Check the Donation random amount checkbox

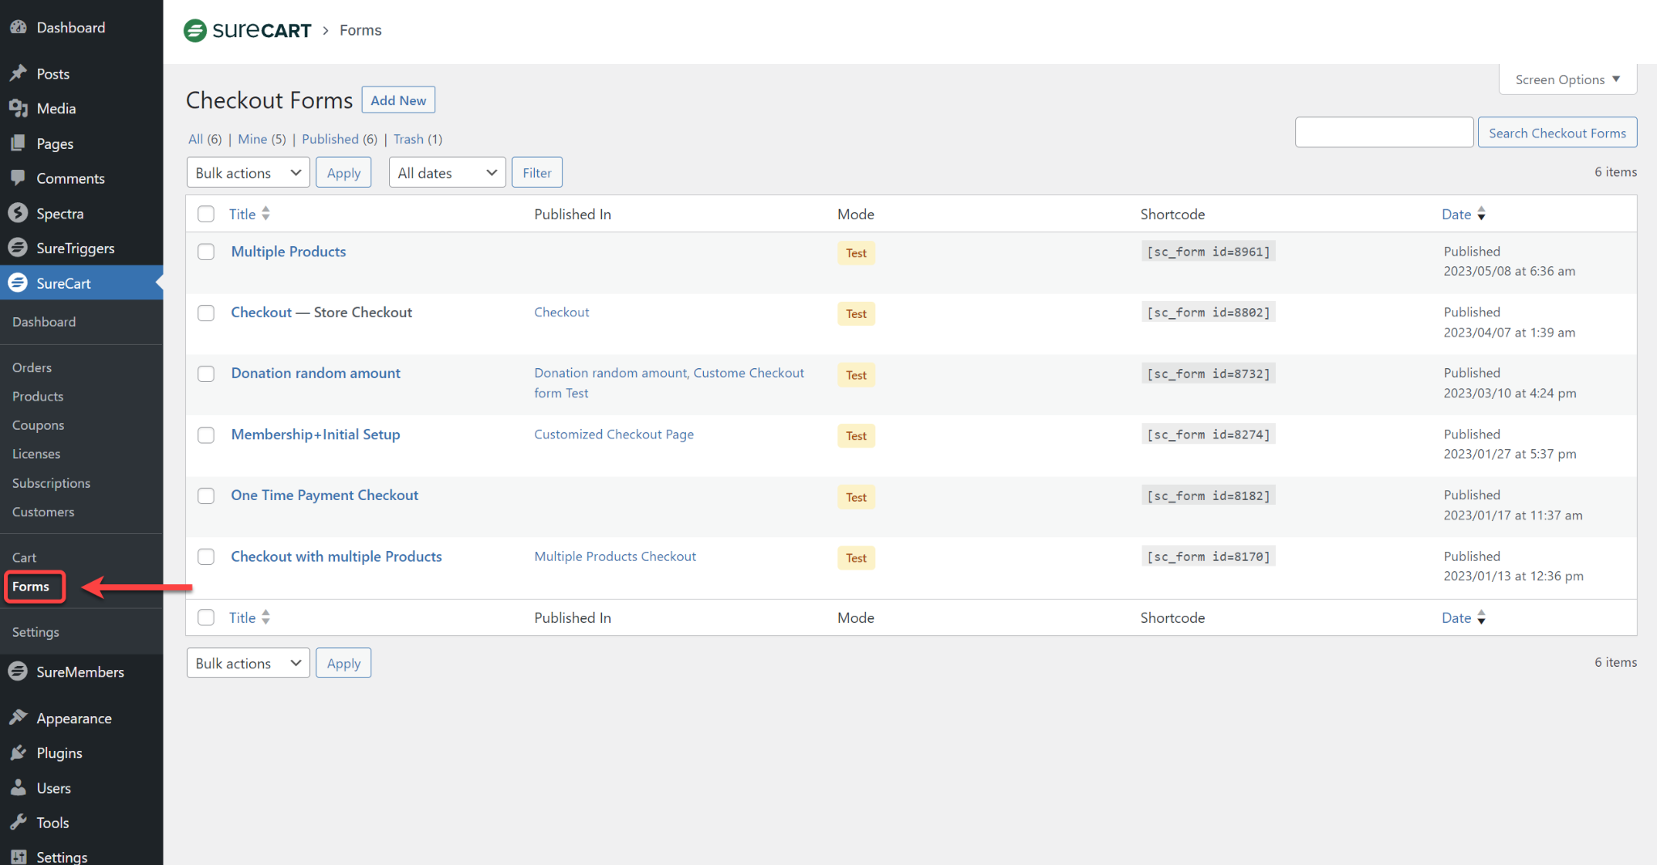click(x=206, y=373)
